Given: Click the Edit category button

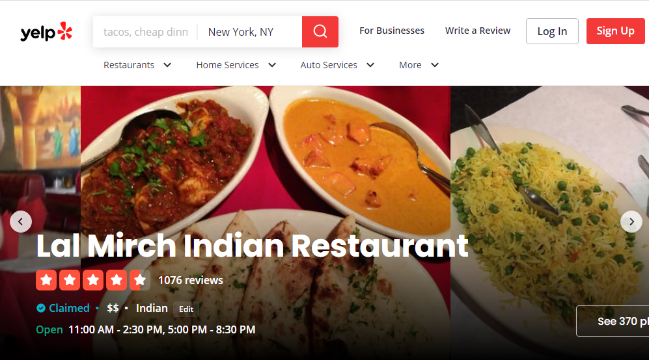Looking at the screenshot, I should coord(186,309).
